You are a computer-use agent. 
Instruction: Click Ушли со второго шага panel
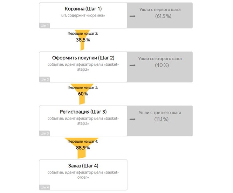pos(160,67)
